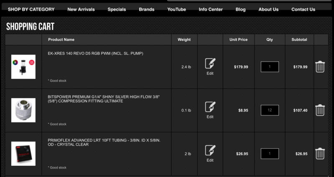This screenshot has height=177, width=334.
Task: Focus the PrimoFlex tubing quantity field
Action: click(270, 153)
